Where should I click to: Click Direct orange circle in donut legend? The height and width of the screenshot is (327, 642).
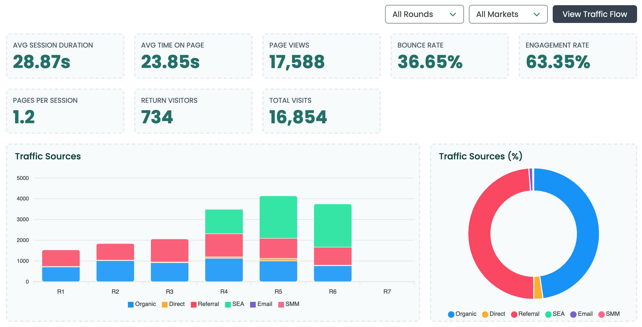point(485,314)
